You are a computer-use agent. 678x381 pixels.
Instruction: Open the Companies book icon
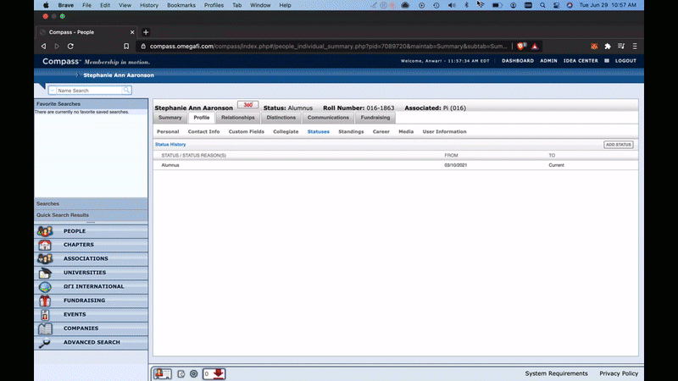click(45, 329)
